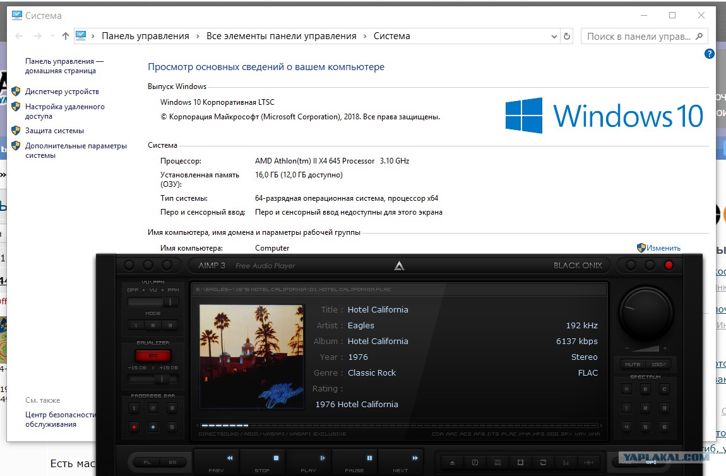Click Изменить link for computer name
The height and width of the screenshot is (476, 726).
click(664, 248)
